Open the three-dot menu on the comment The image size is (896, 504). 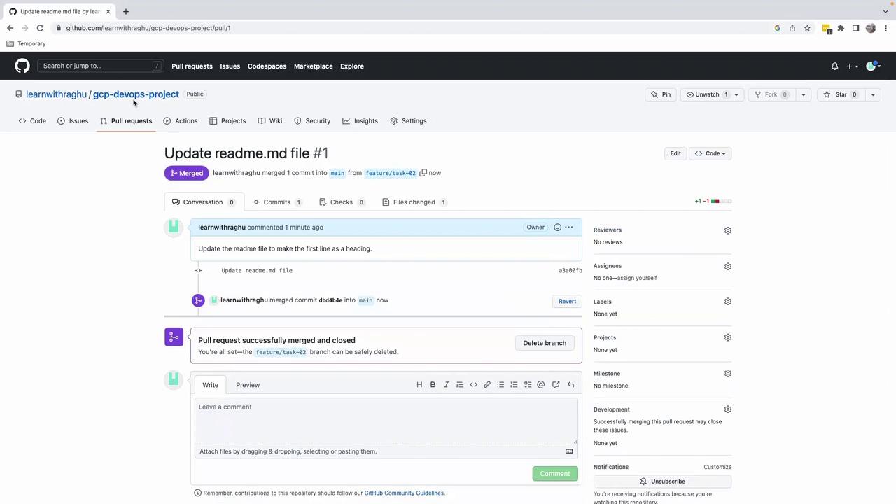[569, 227]
